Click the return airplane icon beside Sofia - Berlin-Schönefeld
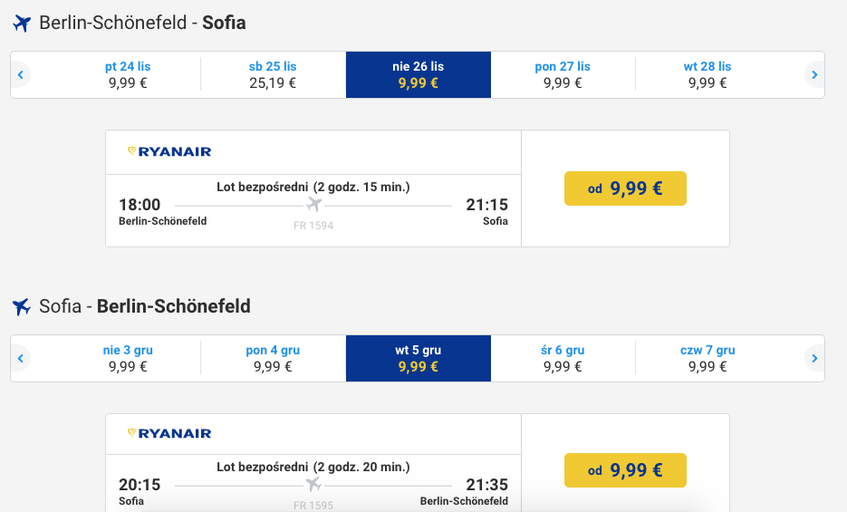Screen dimensions: 847x512 click(22, 307)
